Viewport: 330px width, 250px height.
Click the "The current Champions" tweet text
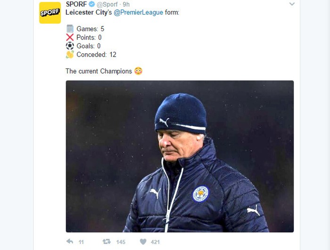pyautogui.click(x=99, y=71)
